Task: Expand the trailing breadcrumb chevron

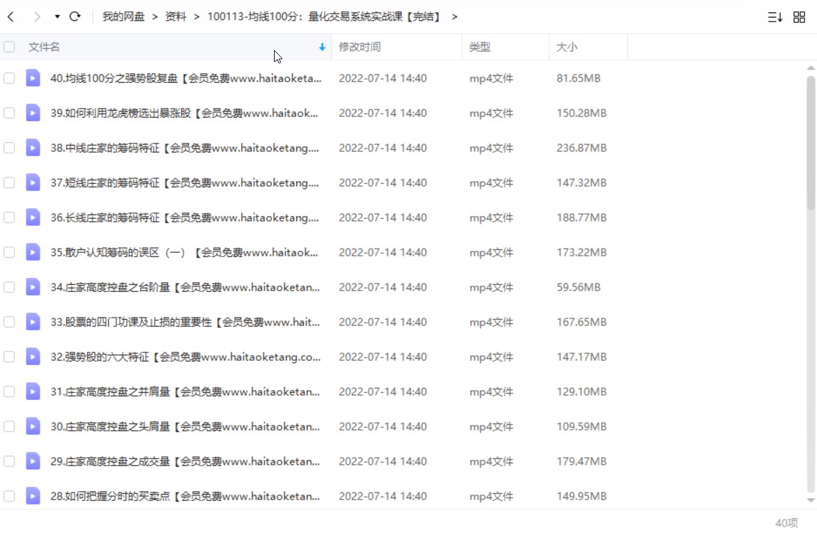Action: (x=455, y=17)
